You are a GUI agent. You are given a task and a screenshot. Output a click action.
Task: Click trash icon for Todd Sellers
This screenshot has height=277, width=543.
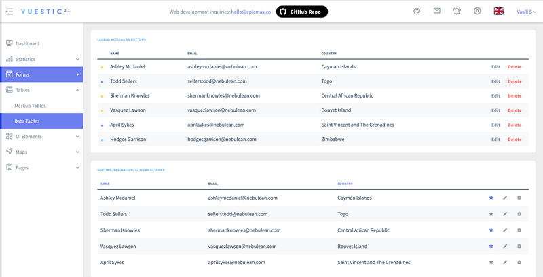coord(519,214)
